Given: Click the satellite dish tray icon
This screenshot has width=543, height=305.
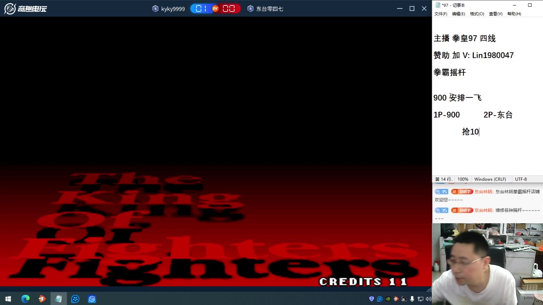Looking at the screenshot, I should [404, 299].
